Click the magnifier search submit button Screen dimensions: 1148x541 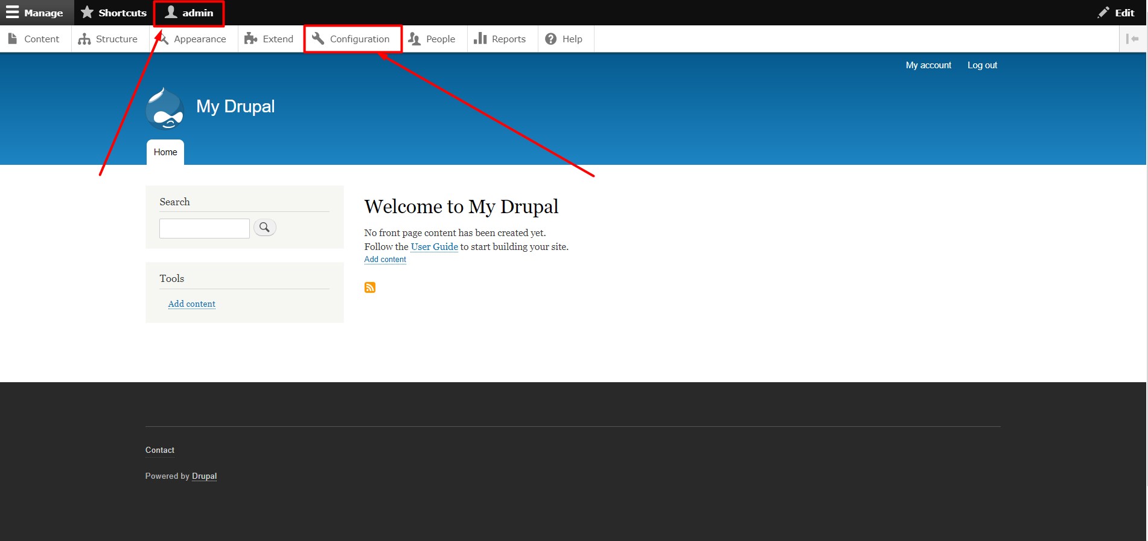click(x=264, y=228)
